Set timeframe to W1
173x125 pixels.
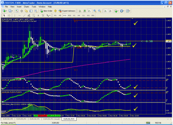tap(88, 15)
